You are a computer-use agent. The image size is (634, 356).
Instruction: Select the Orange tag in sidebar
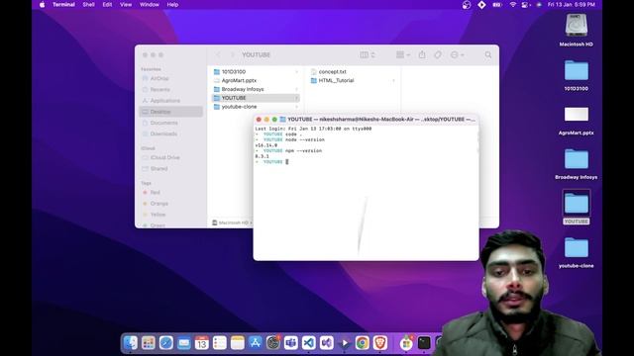click(x=171, y=204)
